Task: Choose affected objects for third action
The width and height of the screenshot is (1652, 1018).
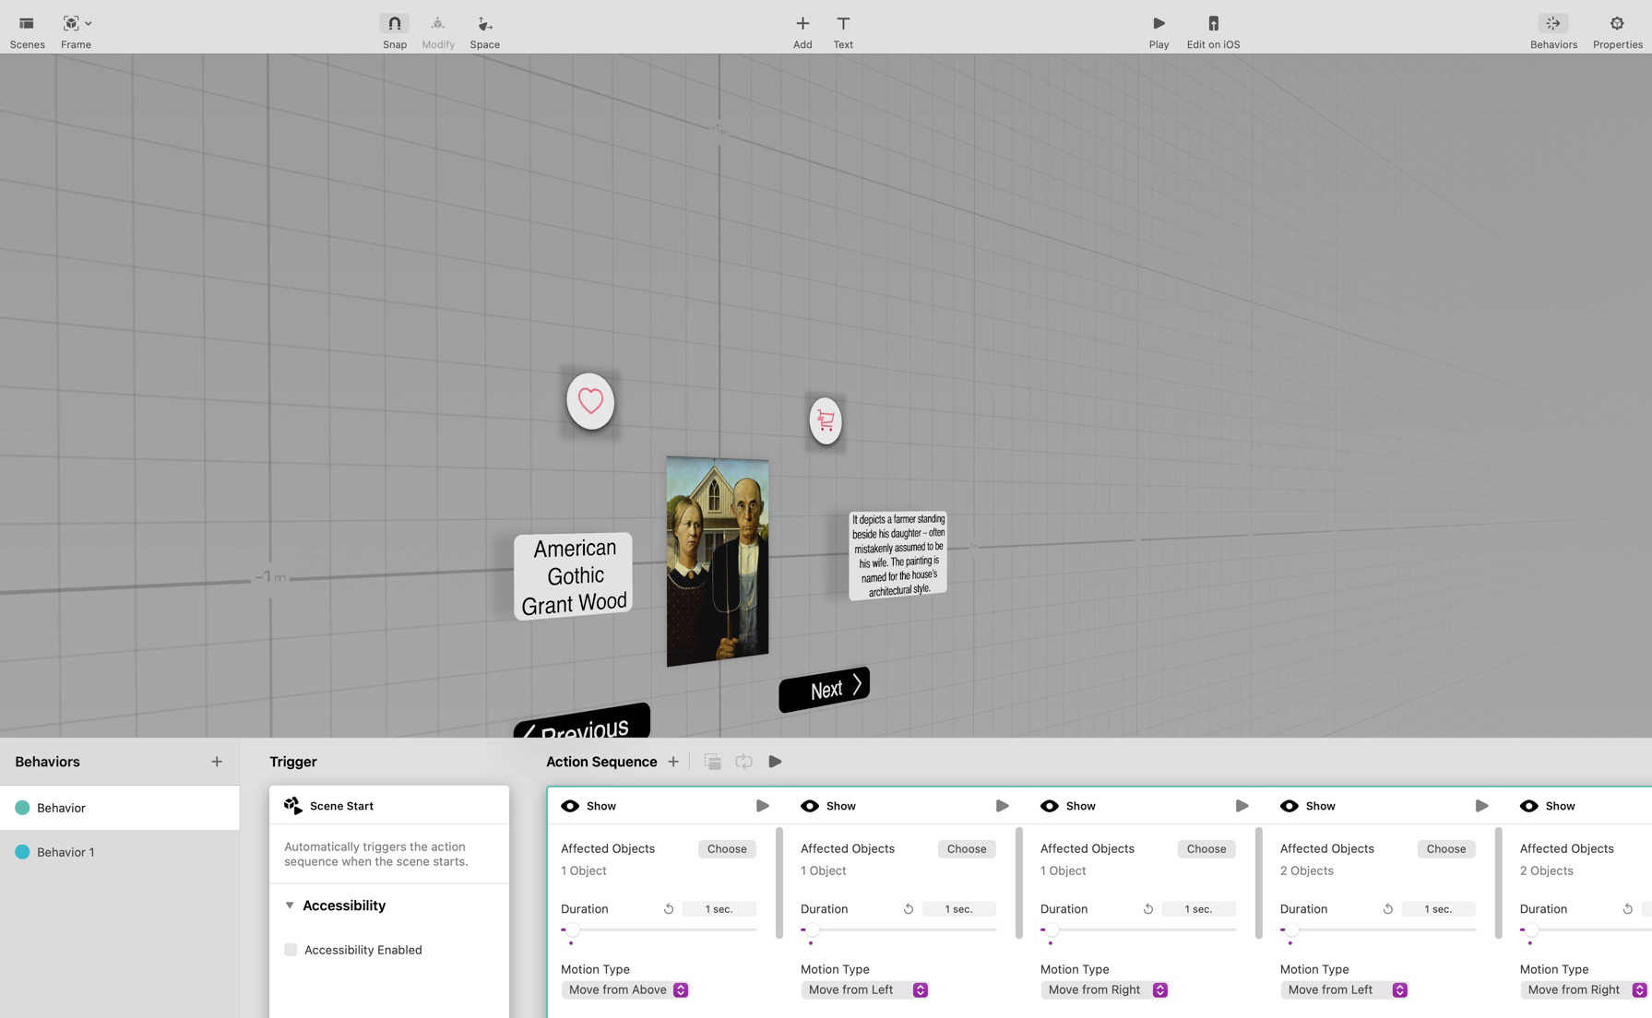Action: [1206, 849]
